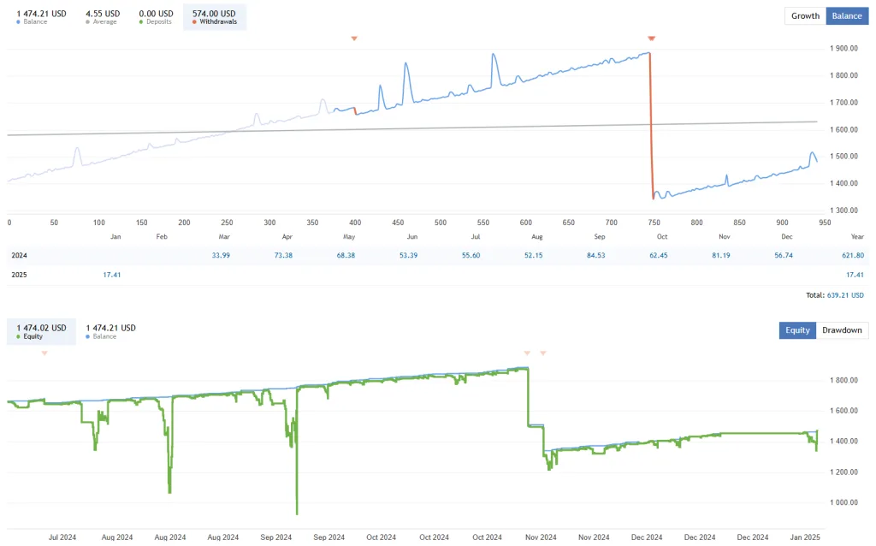Viewport: 876px width, 546px height.
Task: Click the Equity button in lower panel
Action: click(796, 329)
